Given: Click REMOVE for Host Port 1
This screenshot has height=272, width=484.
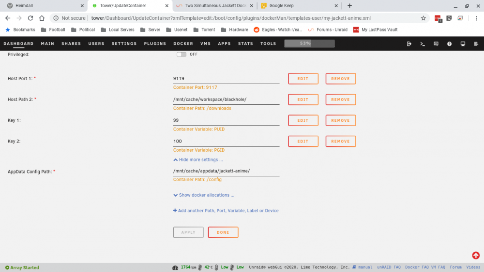Looking at the screenshot, I should point(340,79).
